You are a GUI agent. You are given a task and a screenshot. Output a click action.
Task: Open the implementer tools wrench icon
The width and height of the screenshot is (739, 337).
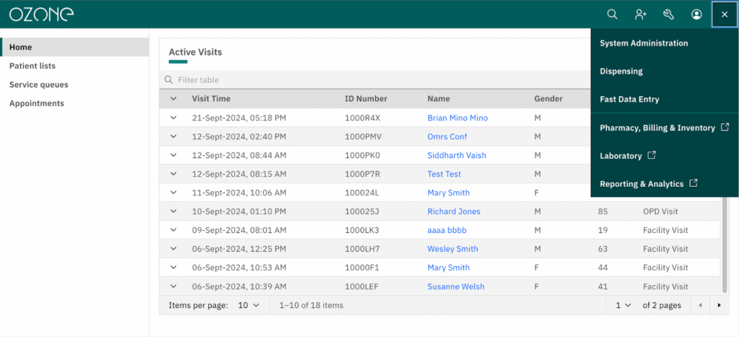pos(668,14)
